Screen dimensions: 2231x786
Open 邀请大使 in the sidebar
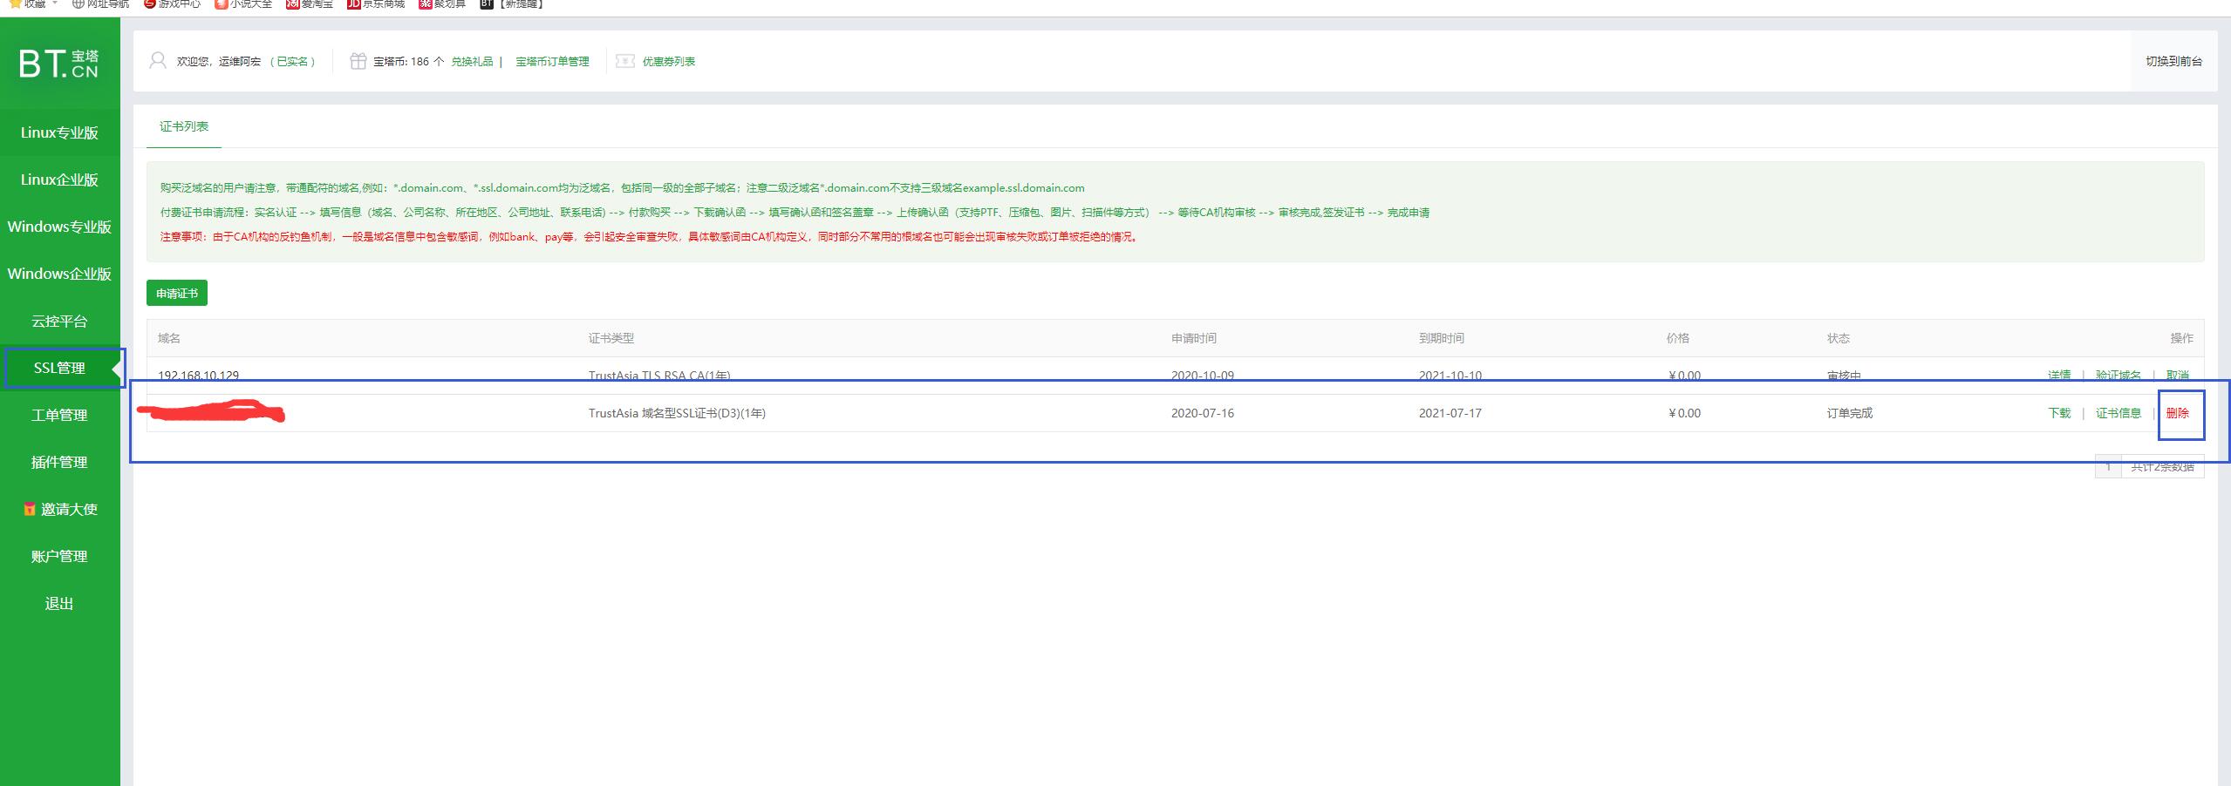(59, 509)
